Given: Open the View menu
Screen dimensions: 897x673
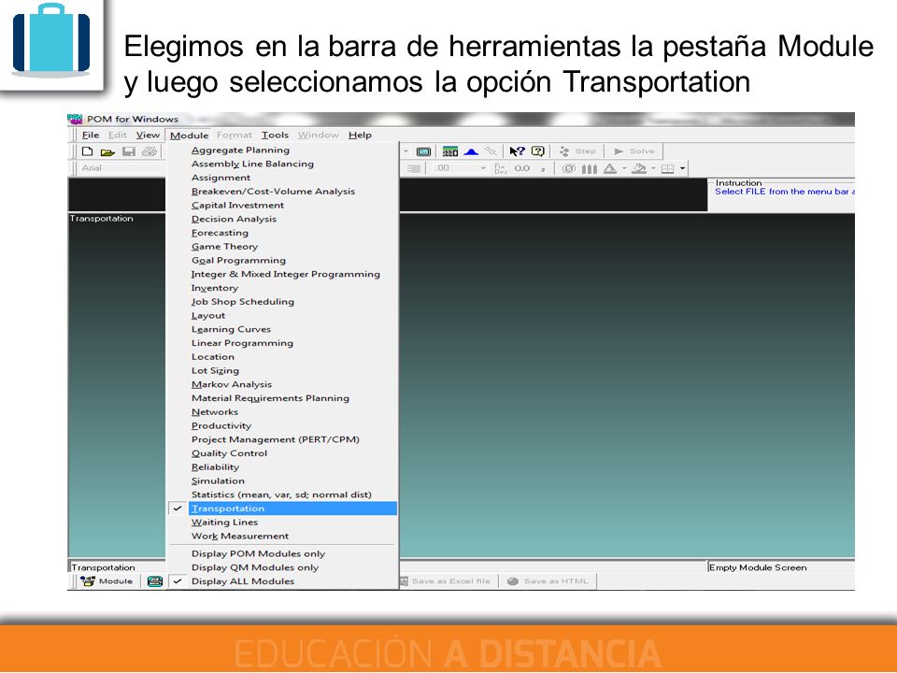Looking at the screenshot, I should (148, 135).
